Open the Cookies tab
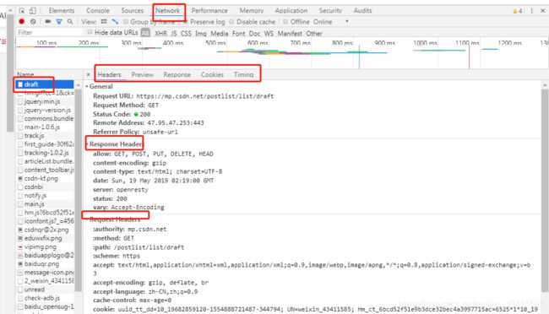The width and height of the screenshot is (549, 314). (x=212, y=74)
